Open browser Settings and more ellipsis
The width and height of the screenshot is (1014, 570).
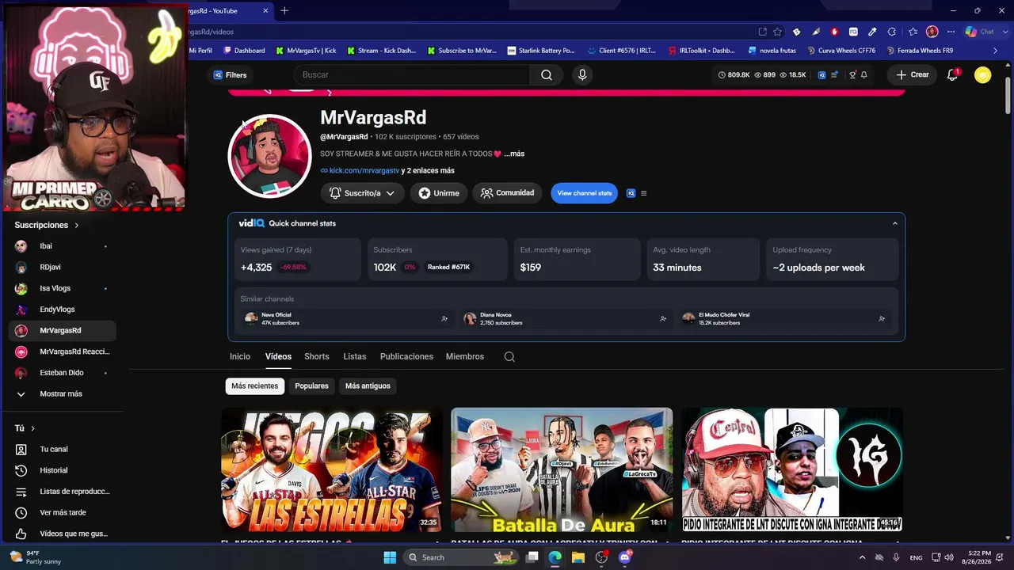(x=951, y=32)
